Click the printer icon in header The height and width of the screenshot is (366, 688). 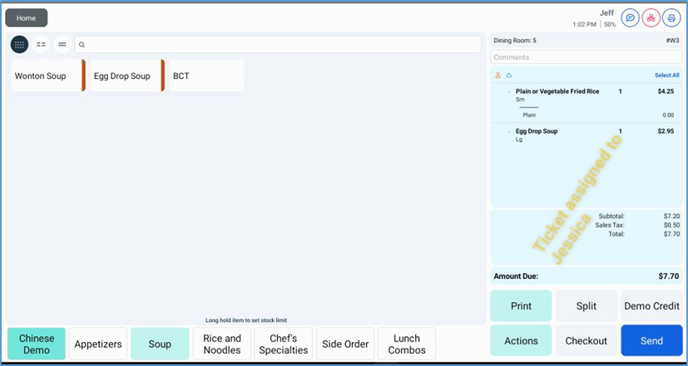click(x=671, y=17)
